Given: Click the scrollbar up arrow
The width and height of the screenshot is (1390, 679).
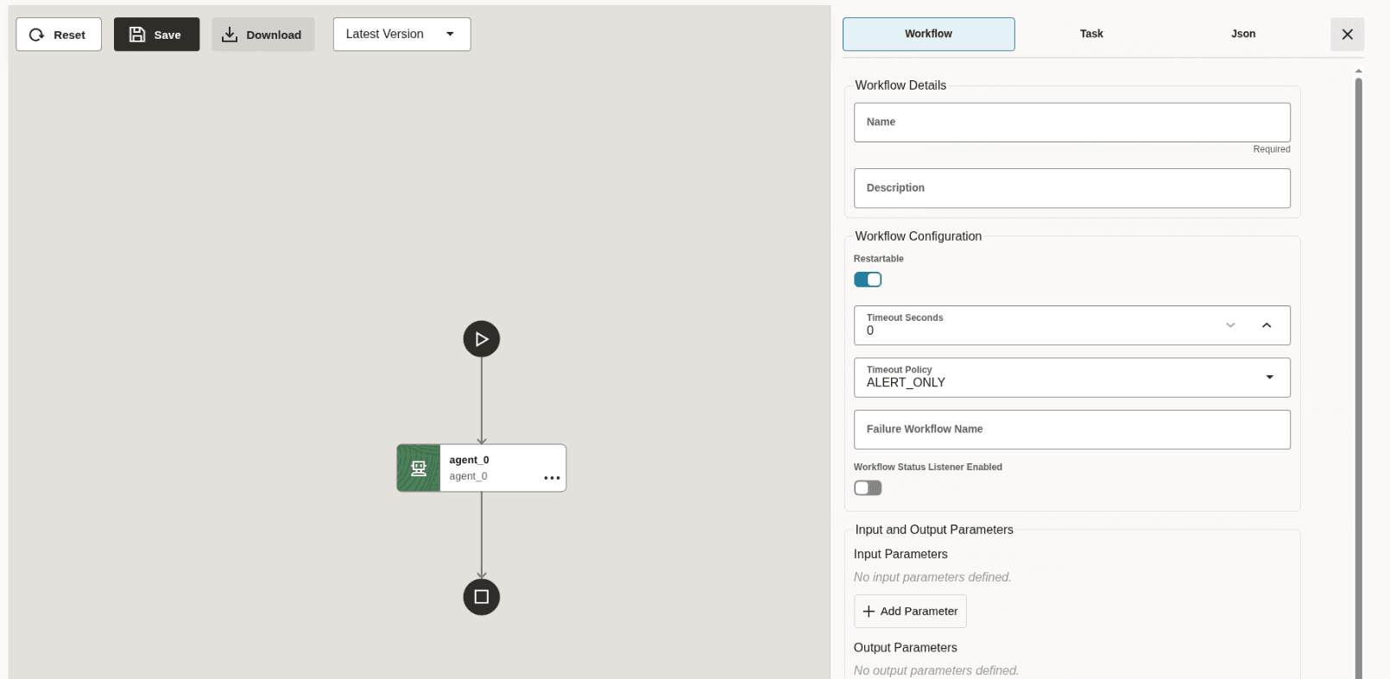Looking at the screenshot, I should pyautogui.click(x=1358, y=71).
